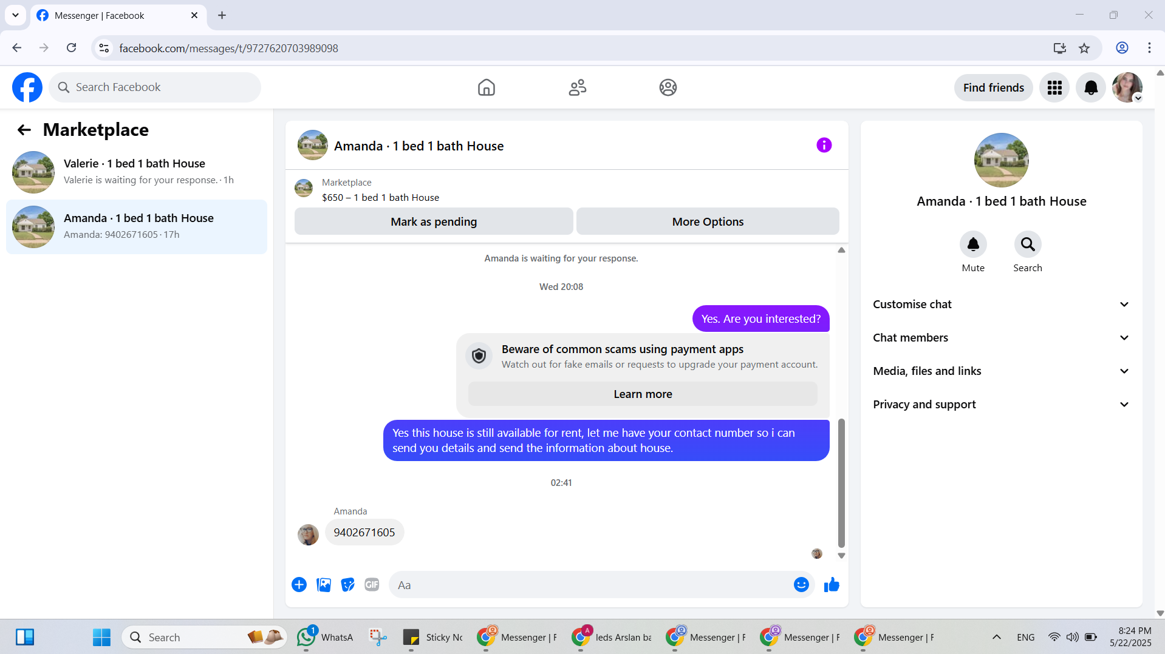Open the account profile picture menu
Screen dimensions: 1165x654
pos(1127,87)
